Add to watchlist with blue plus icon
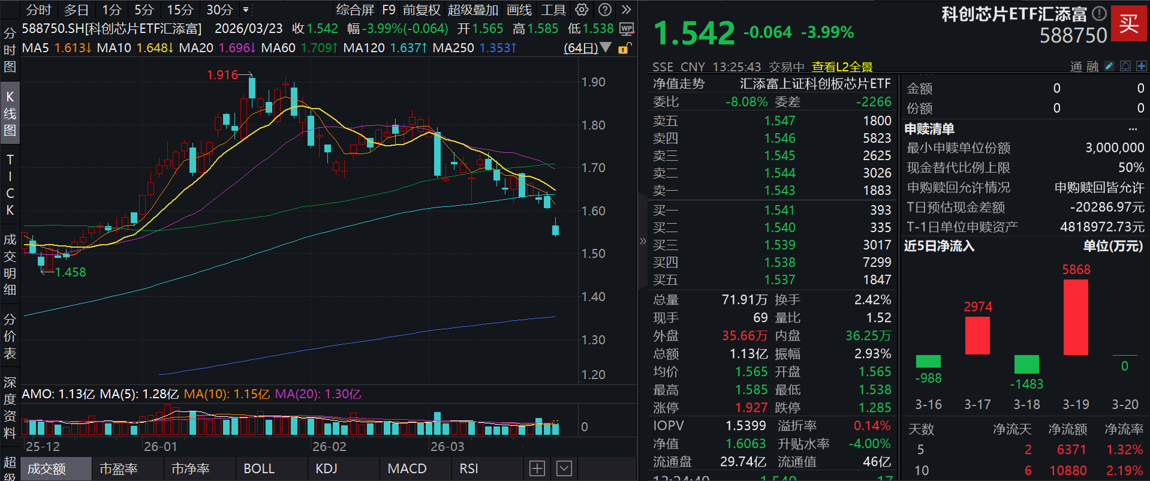The width and height of the screenshot is (1150, 481). (1141, 66)
